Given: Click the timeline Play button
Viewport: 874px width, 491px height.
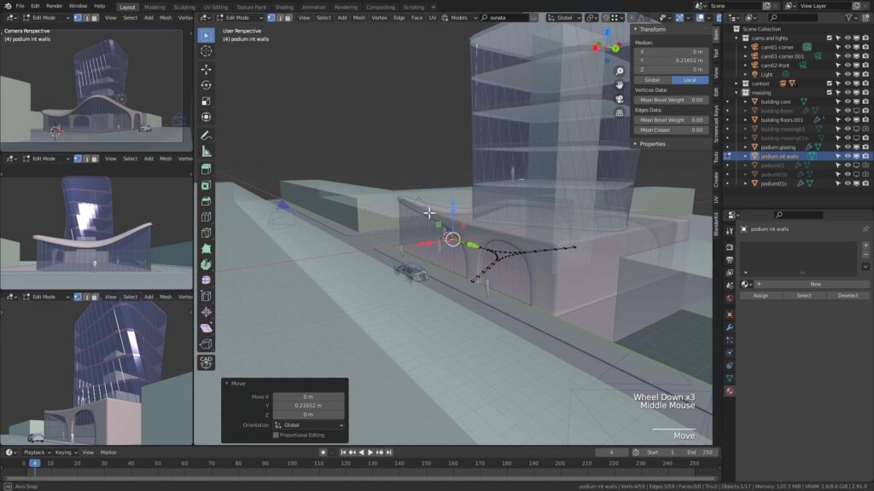Looking at the screenshot, I should point(370,453).
